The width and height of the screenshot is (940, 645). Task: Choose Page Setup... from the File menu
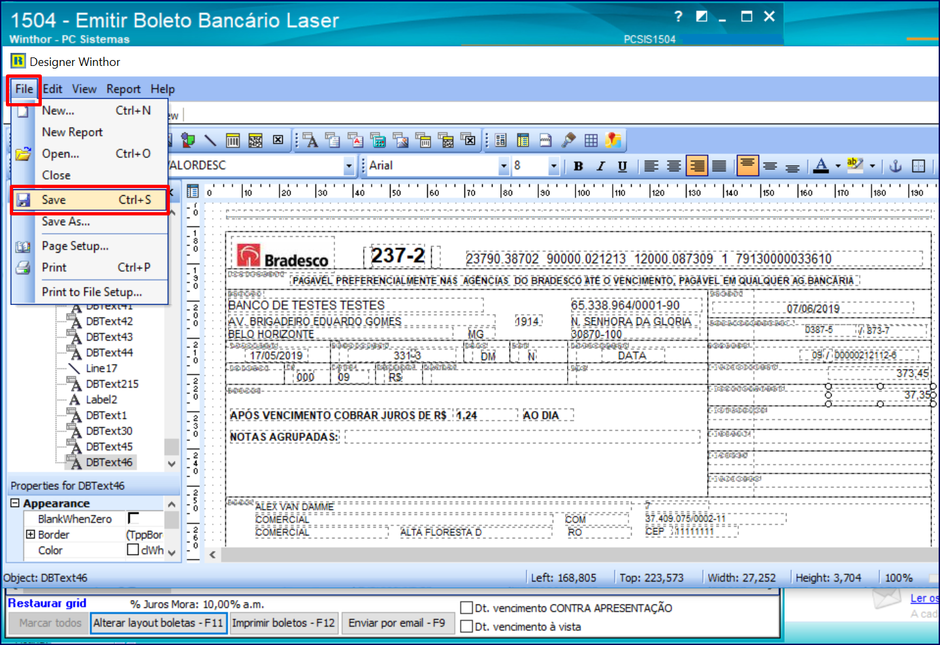click(90, 246)
